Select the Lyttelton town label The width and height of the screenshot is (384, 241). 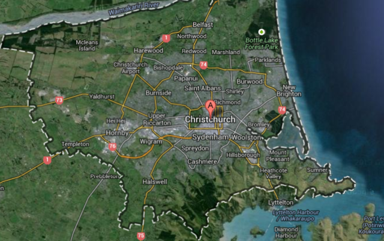[x=281, y=203]
